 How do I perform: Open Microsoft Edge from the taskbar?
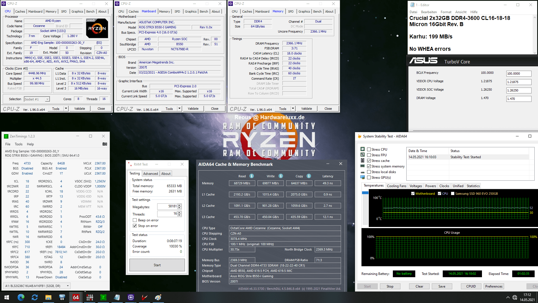pyautogui.click(x=21, y=297)
